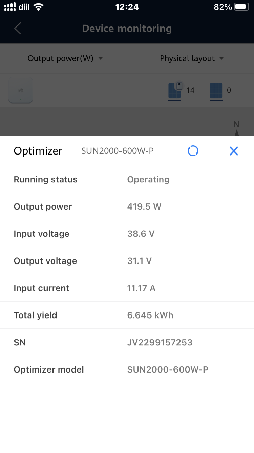Tap the Output voltage 31.1 V value

click(x=139, y=261)
